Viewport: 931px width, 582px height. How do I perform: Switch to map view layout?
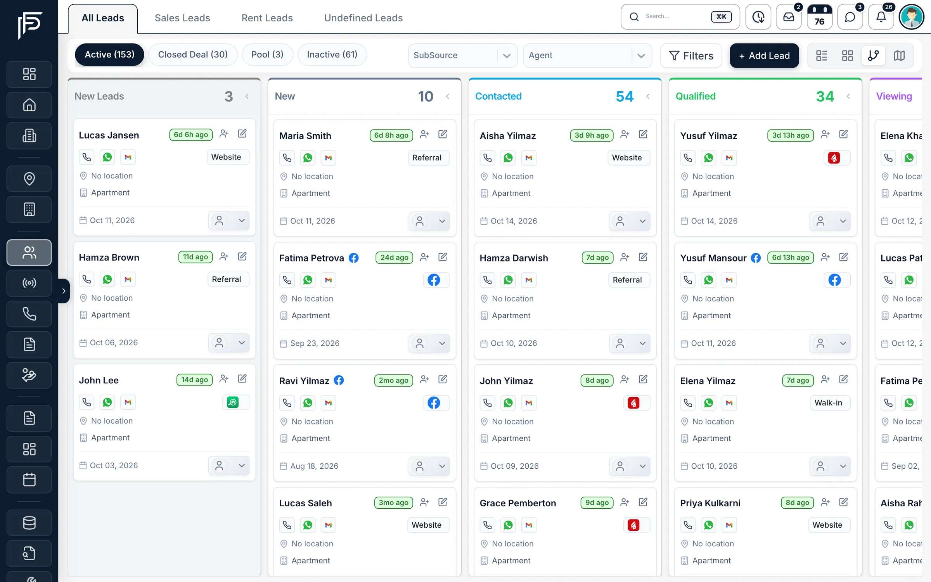click(x=899, y=55)
